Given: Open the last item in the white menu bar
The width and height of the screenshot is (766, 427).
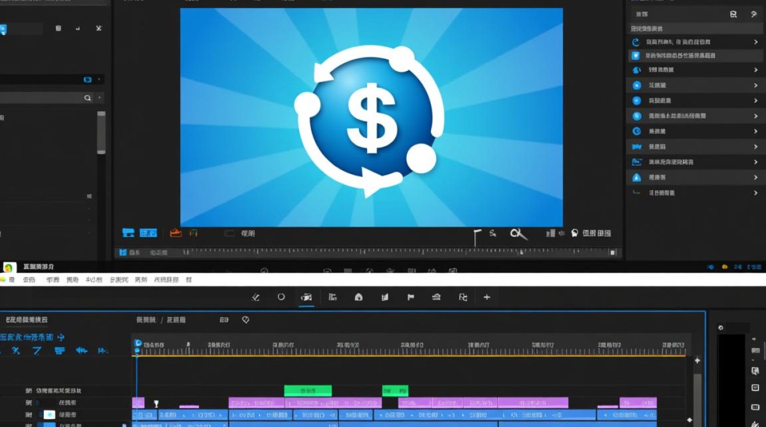Looking at the screenshot, I should click(x=189, y=280).
